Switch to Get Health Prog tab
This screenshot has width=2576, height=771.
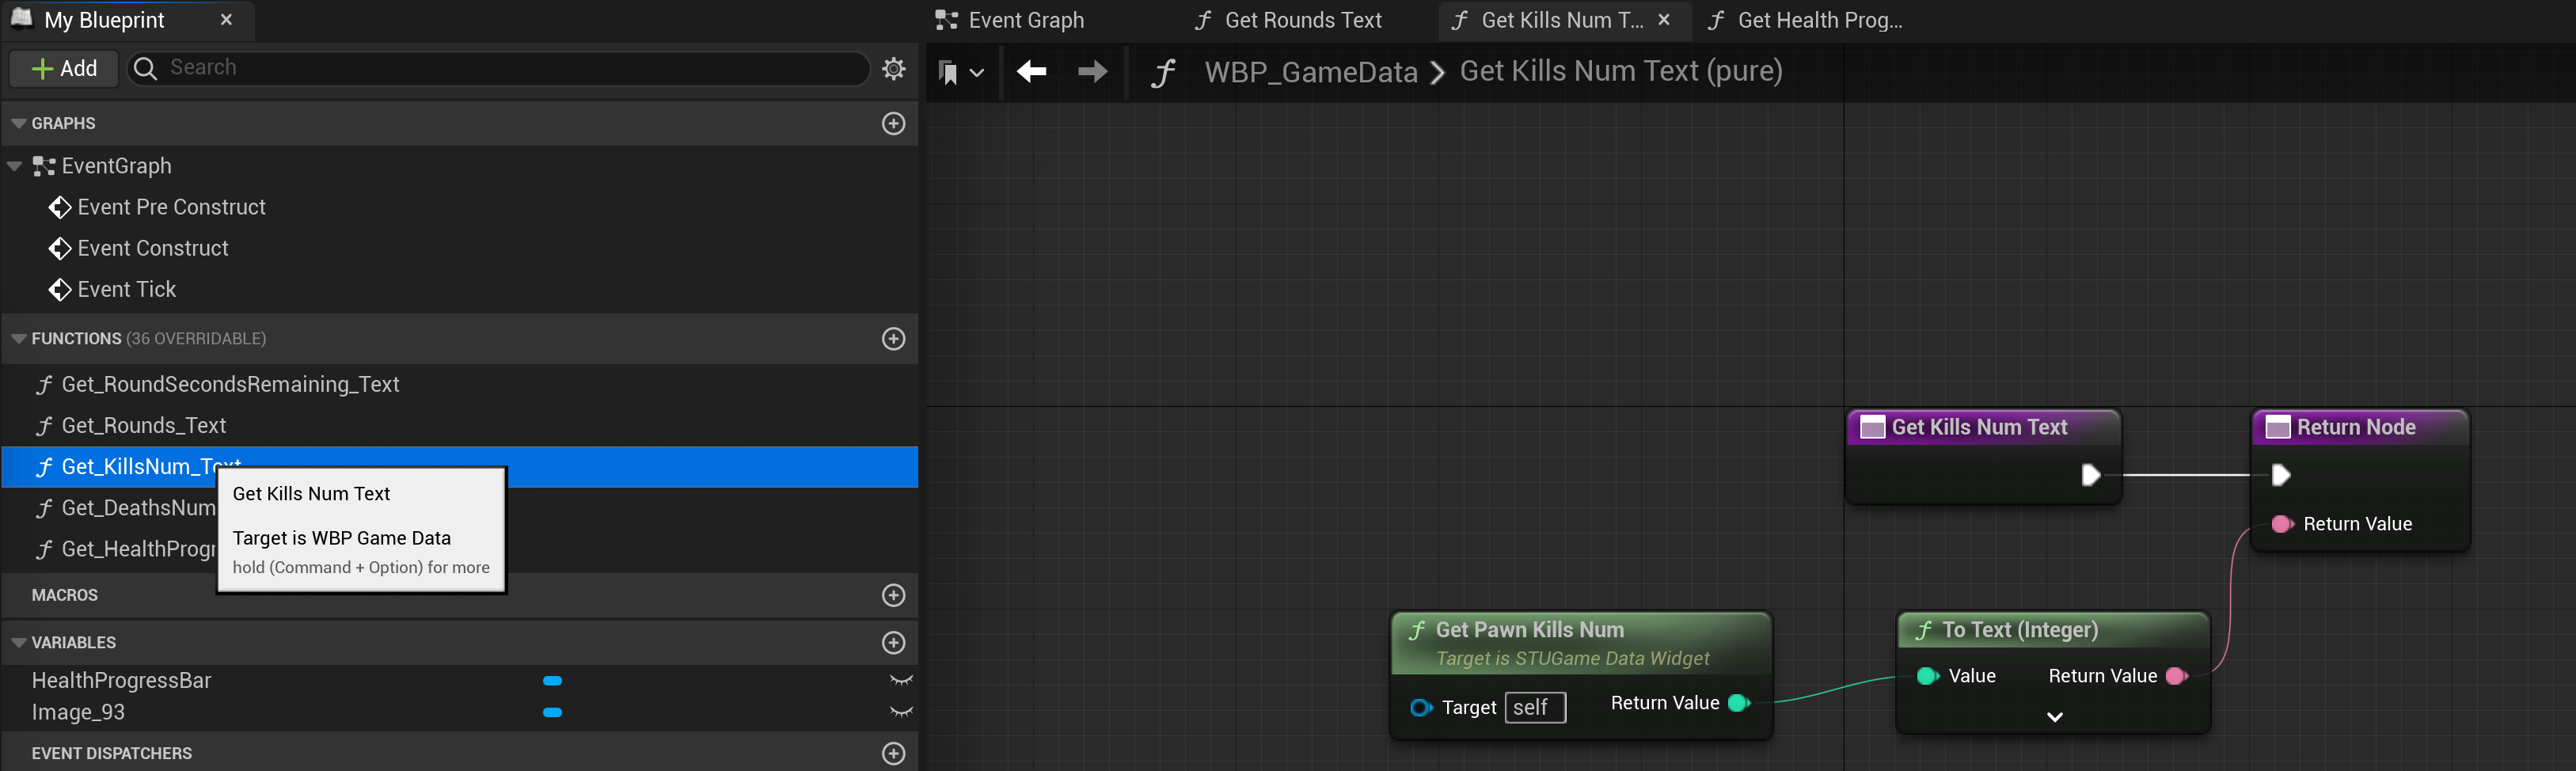1805,20
